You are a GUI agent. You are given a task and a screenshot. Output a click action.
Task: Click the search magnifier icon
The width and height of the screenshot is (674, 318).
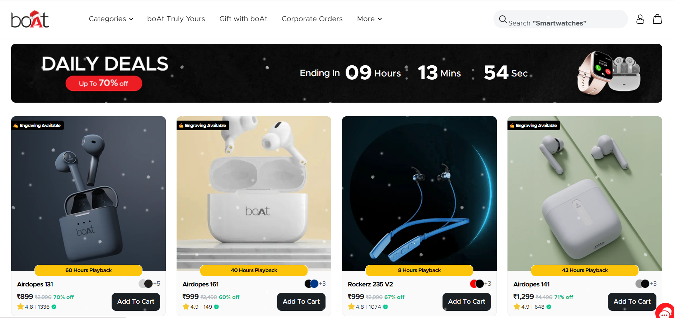pyautogui.click(x=503, y=19)
